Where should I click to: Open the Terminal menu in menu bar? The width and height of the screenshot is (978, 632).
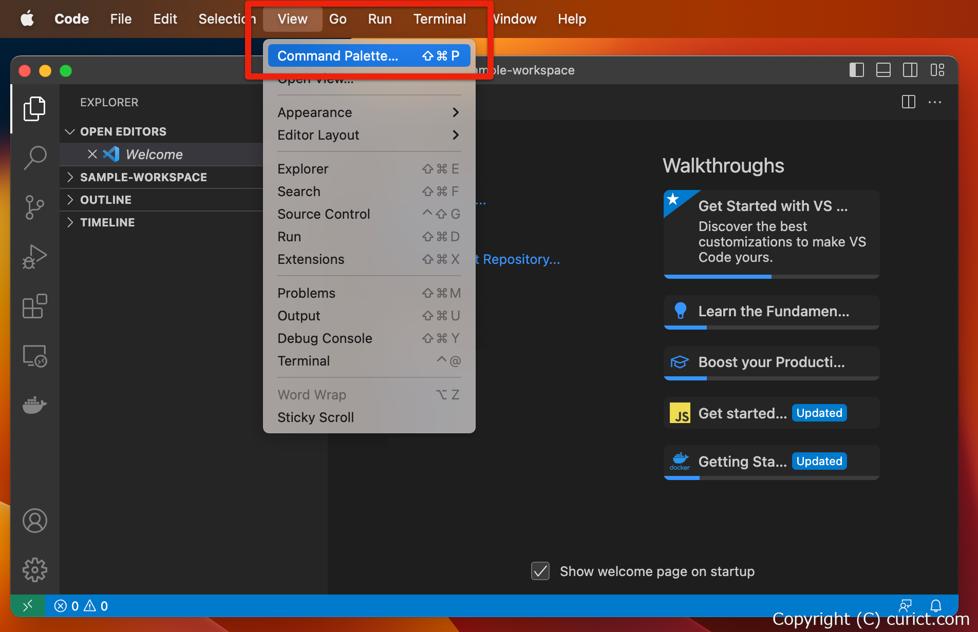(x=440, y=19)
